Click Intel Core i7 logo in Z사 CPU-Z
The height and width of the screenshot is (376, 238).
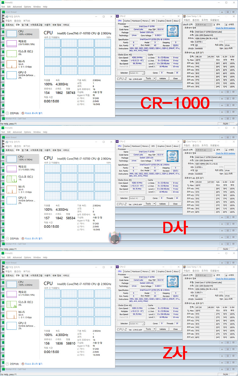pos(173,282)
